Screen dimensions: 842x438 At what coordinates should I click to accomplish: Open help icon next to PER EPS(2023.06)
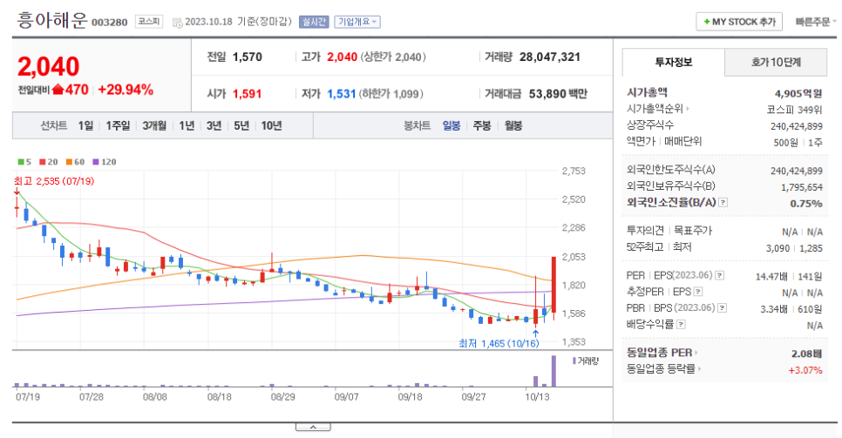point(720,275)
